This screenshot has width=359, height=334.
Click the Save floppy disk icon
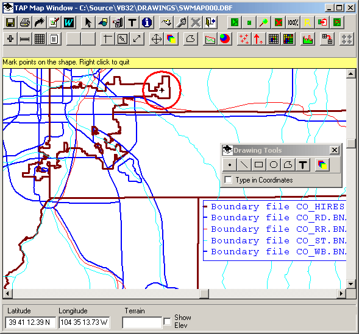(10, 23)
